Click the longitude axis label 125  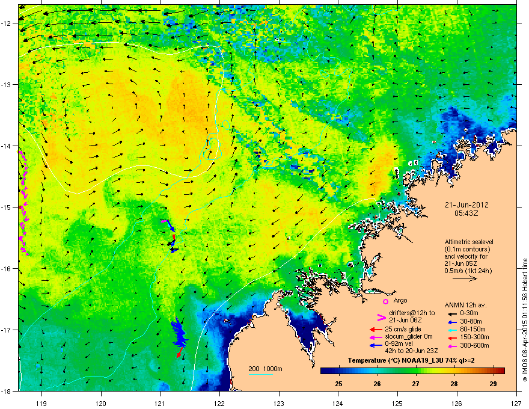[x=397, y=404]
